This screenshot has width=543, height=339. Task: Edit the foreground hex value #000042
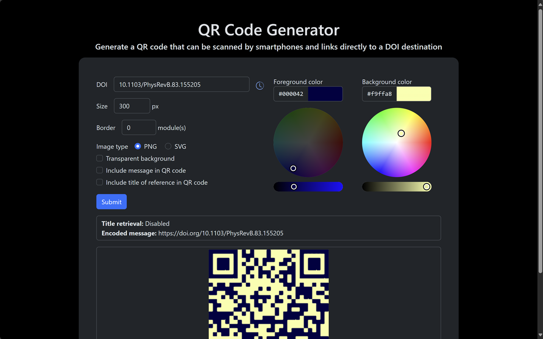click(291, 94)
